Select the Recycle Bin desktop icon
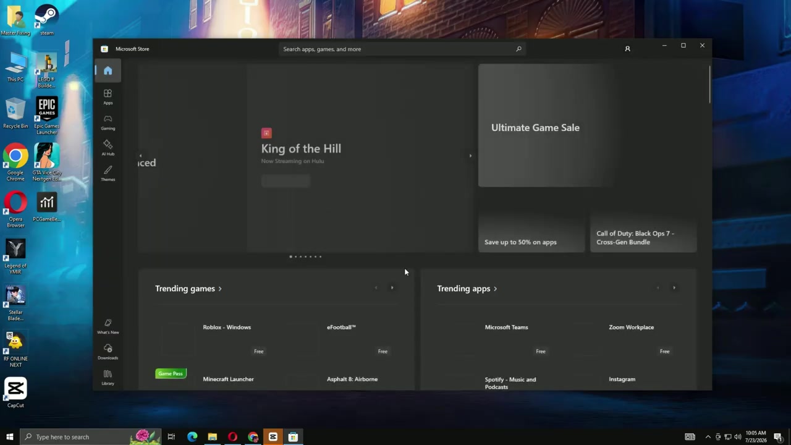Image resolution: width=791 pixels, height=445 pixels. click(x=15, y=114)
